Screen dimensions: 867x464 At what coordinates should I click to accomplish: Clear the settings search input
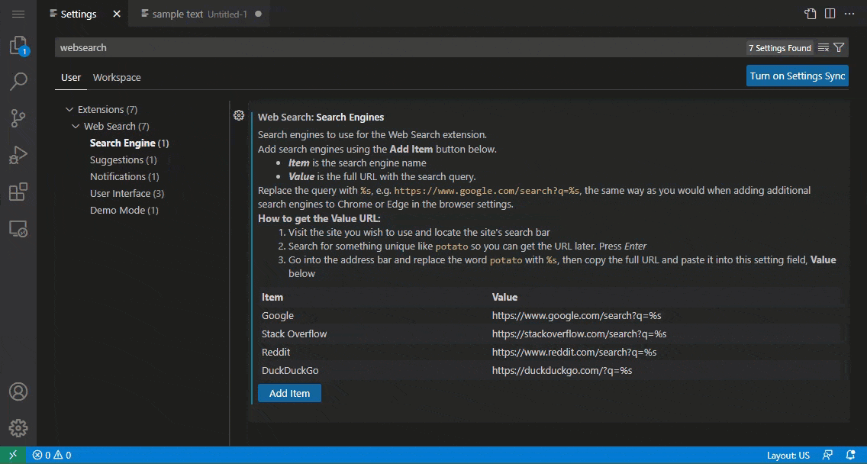click(823, 47)
